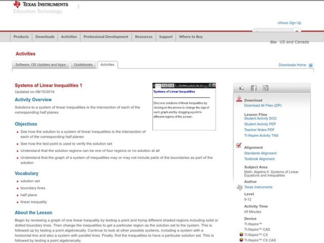This screenshot has width=324, height=243.
Task: Click the red Download arrow icon
Action: 239,99
